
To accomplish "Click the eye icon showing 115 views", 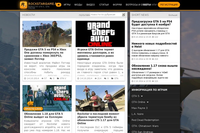I will click(153, 81).
